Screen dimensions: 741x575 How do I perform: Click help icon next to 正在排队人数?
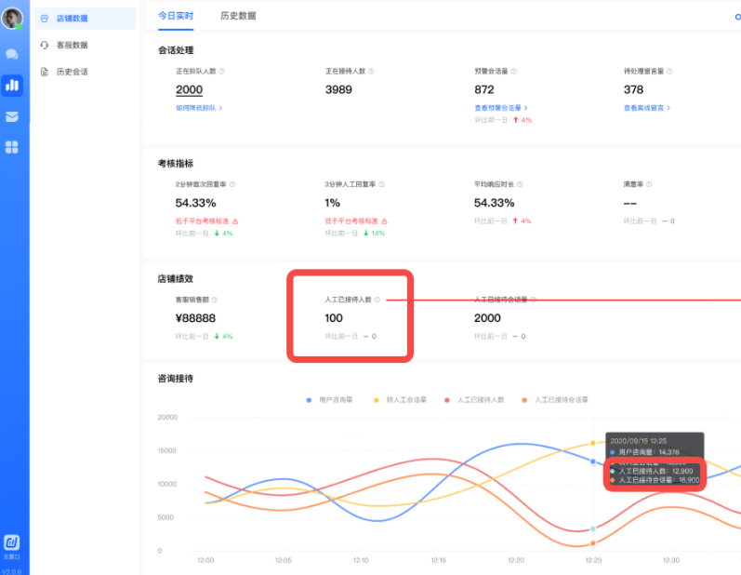[x=221, y=71]
